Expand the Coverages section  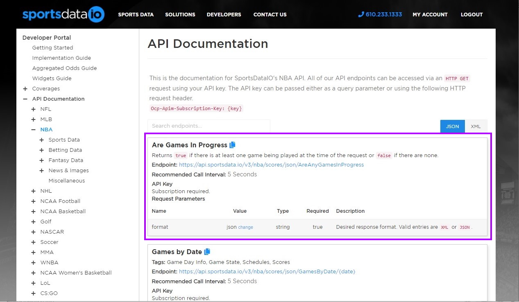(x=25, y=88)
